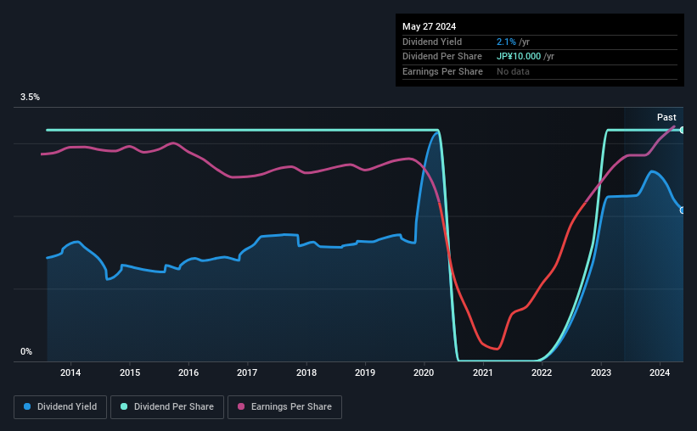
Task: Click the 2020 x-axis label
Action: 424,372
